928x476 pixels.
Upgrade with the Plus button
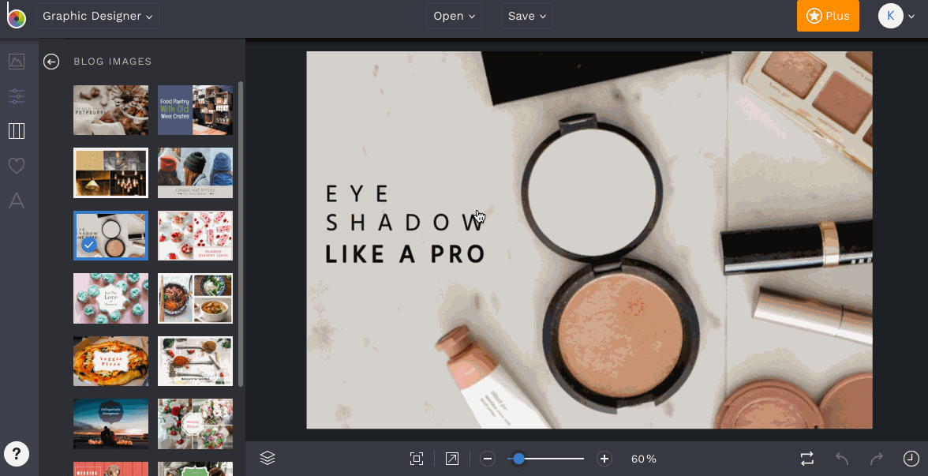pos(828,15)
